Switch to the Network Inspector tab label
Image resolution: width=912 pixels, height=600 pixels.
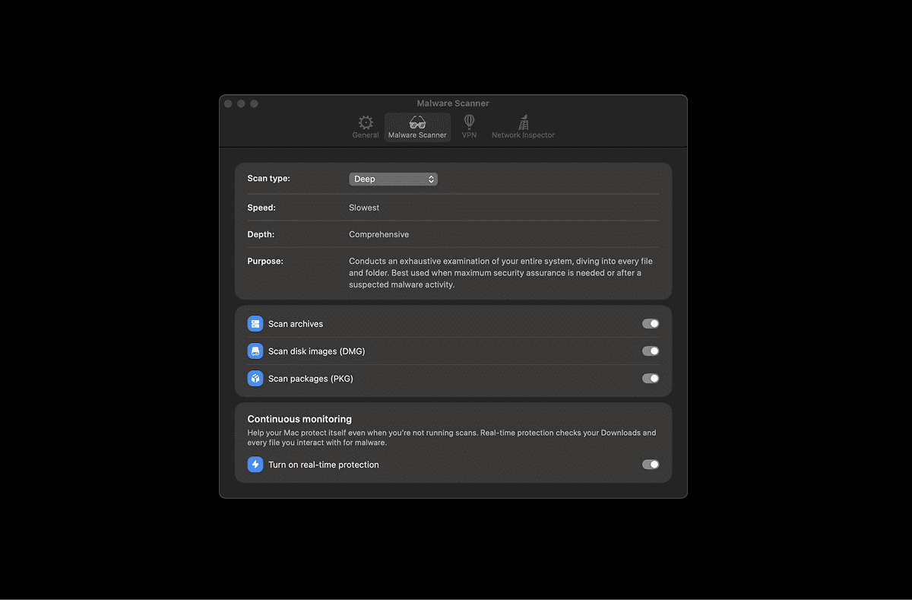click(x=523, y=135)
